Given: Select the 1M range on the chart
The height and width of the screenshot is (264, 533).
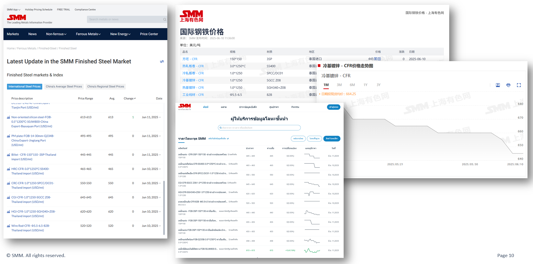Looking at the screenshot, I should coord(326,85).
